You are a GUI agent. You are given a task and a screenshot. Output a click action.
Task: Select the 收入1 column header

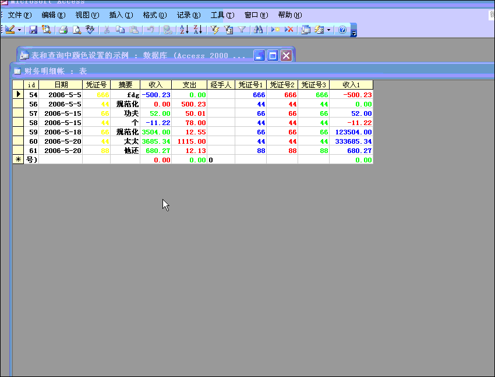[x=351, y=84]
